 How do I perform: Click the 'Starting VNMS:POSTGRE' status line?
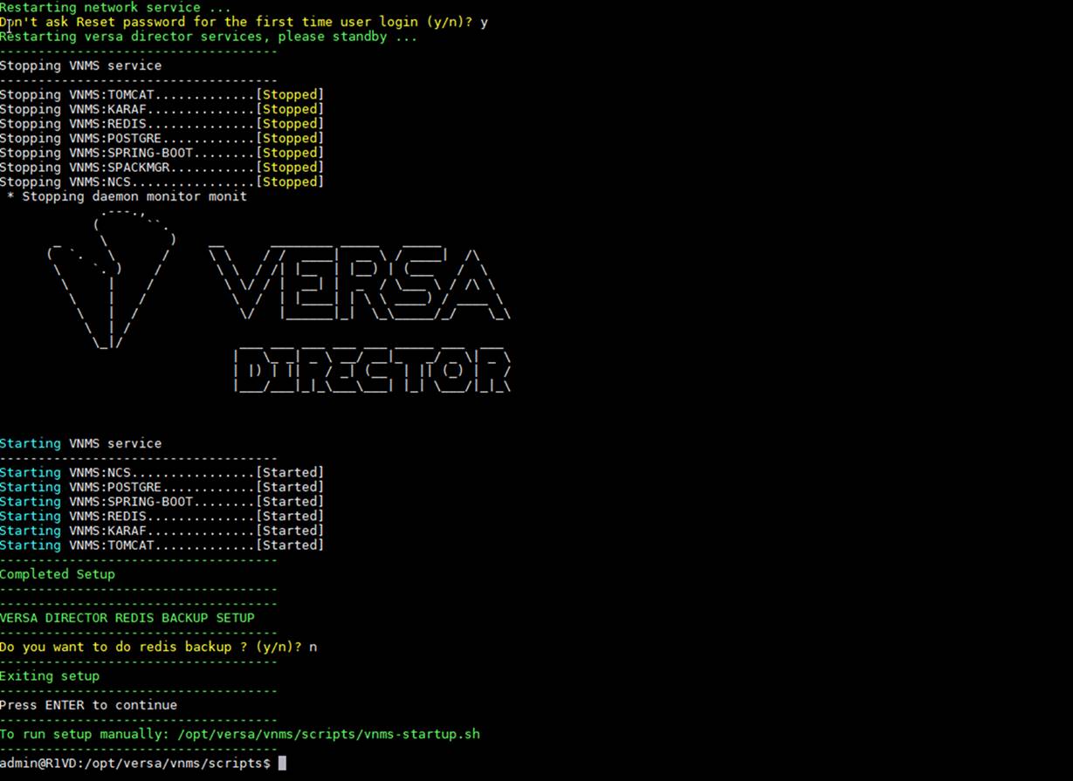(x=162, y=487)
